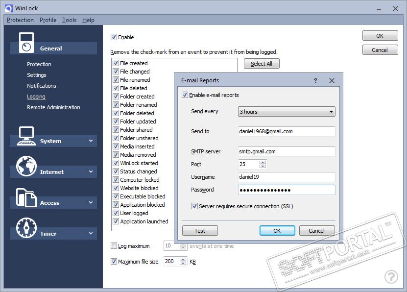Image resolution: width=407 pixels, height=292 pixels.
Task: Uncheck File deleted event
Action: click(x=116, y=88)
